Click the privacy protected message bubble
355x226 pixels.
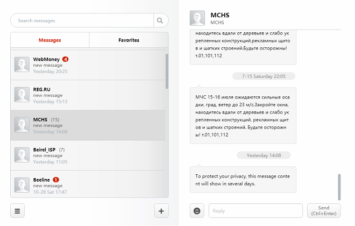point(243,180)
